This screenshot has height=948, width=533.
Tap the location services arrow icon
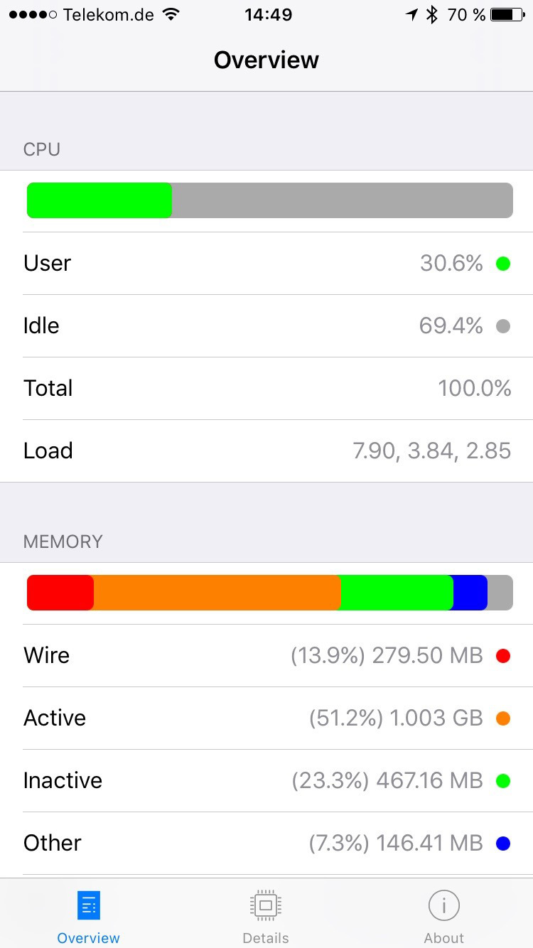[x=411, y=14]
